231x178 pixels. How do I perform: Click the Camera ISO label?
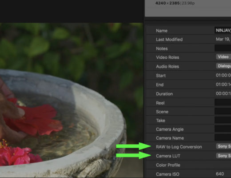[167, 174]
